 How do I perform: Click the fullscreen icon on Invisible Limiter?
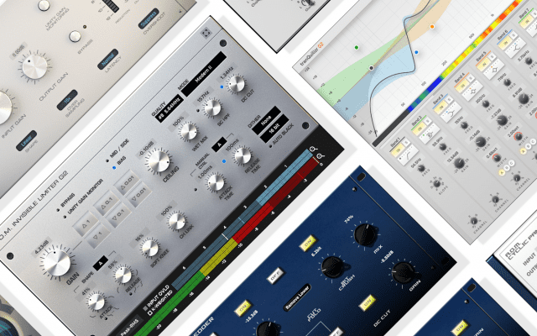click(206, 34)
